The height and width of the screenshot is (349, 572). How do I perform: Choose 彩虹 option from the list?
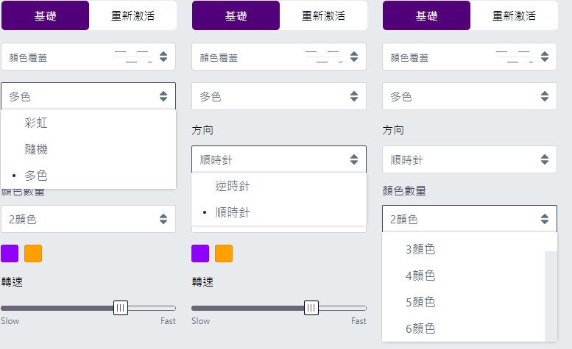88,123
